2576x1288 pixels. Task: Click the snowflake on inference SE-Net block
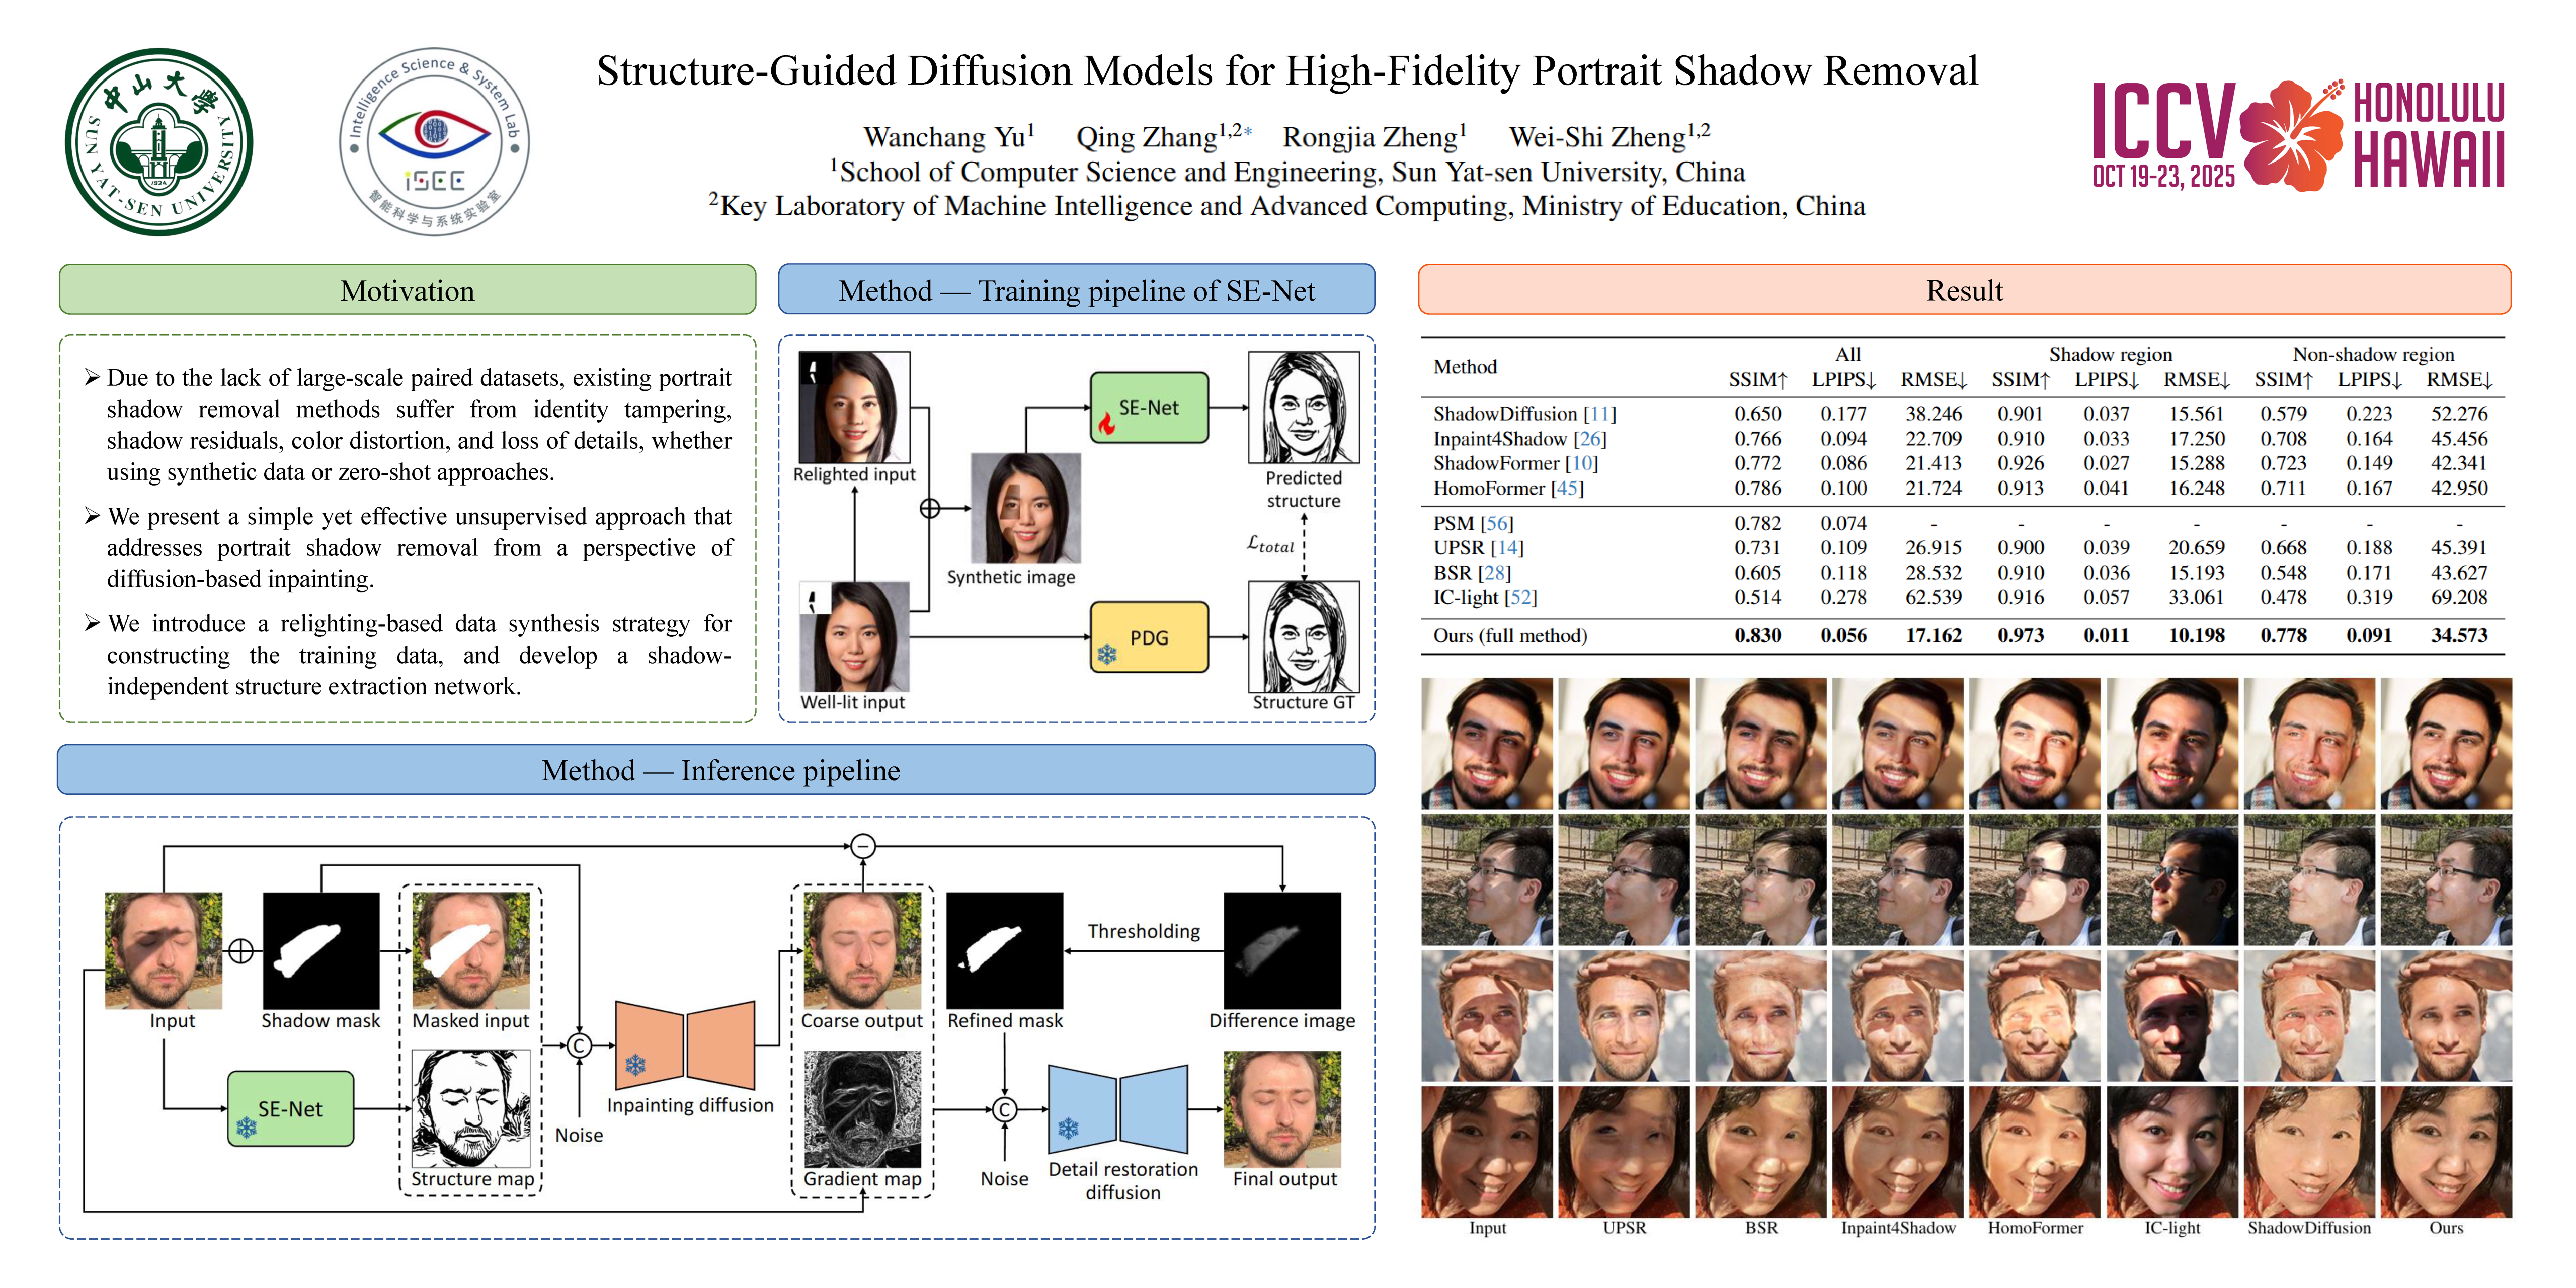point(246,1128)
